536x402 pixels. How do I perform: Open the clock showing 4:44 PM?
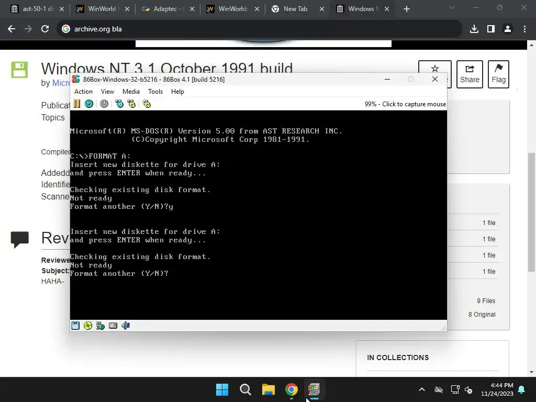(497, 389)
